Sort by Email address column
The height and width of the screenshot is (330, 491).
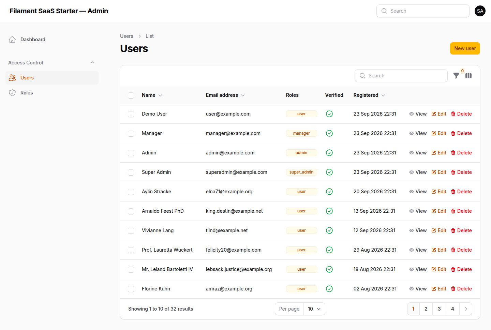(225, 95)
